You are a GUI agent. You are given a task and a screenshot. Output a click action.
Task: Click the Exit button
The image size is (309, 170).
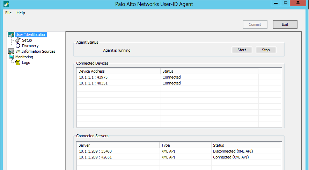tap(285, 24)
